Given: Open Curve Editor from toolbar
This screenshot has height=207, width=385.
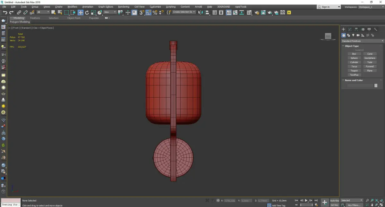Looking at the screenshot, I should tap(235, 12).
